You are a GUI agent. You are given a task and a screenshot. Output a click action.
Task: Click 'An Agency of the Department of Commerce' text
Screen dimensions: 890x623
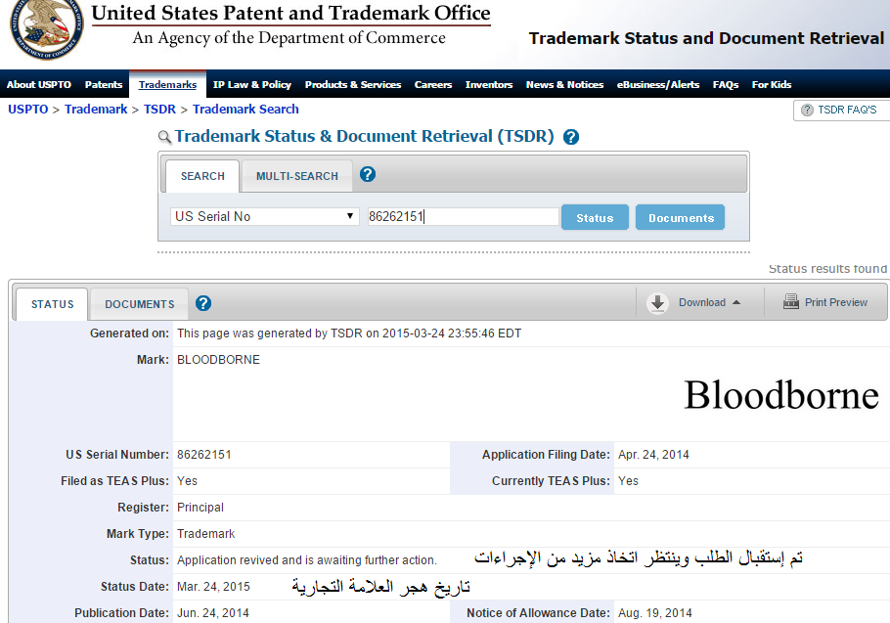click(289, 37)
